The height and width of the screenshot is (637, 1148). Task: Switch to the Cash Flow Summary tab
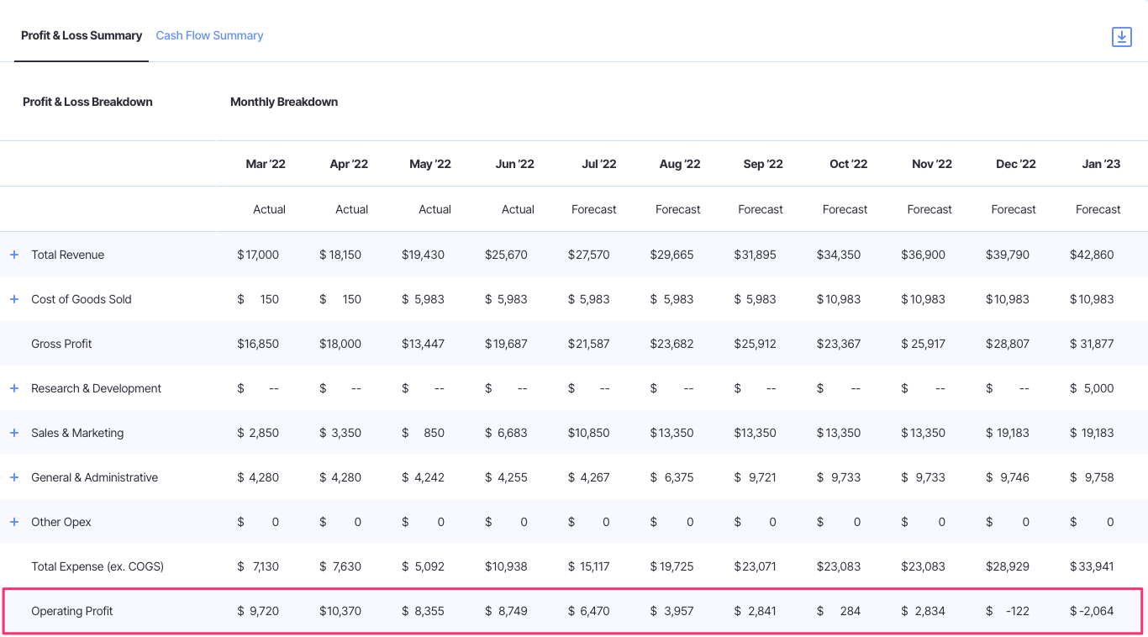[x=208, y=35]
